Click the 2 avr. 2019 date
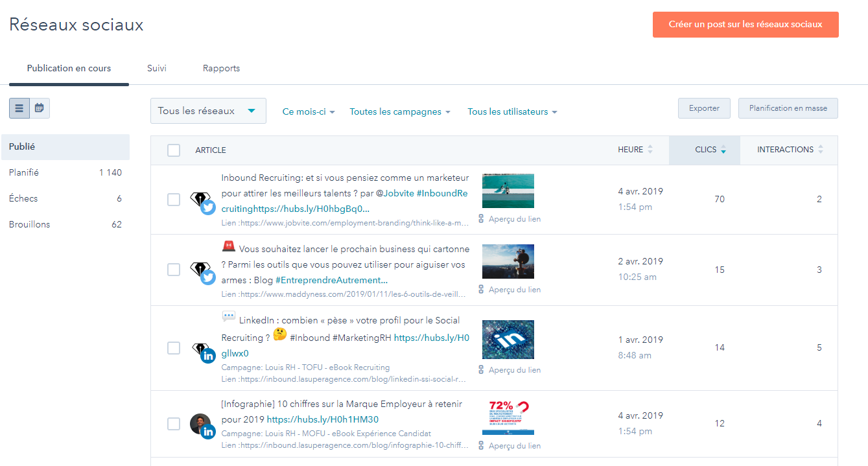868x466 pixels. click(x=640, y=261)
